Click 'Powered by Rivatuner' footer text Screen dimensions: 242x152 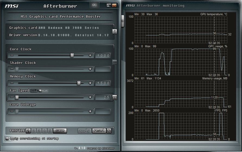[101, 148]
